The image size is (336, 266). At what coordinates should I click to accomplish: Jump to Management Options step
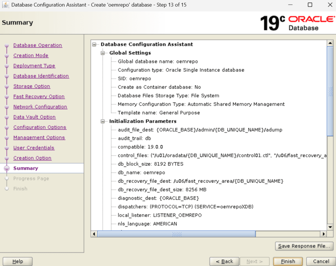coord(39,138)
